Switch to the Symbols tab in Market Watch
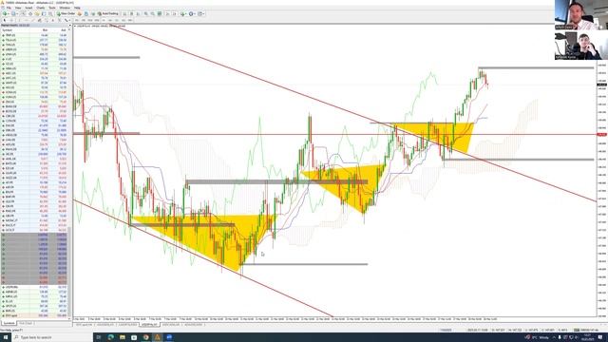This screenshot has height=342, width=608. point(9,323)
